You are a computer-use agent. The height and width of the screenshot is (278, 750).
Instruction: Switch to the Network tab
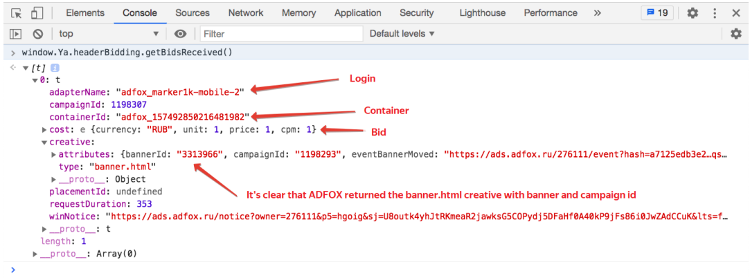(x=246, y=13)
